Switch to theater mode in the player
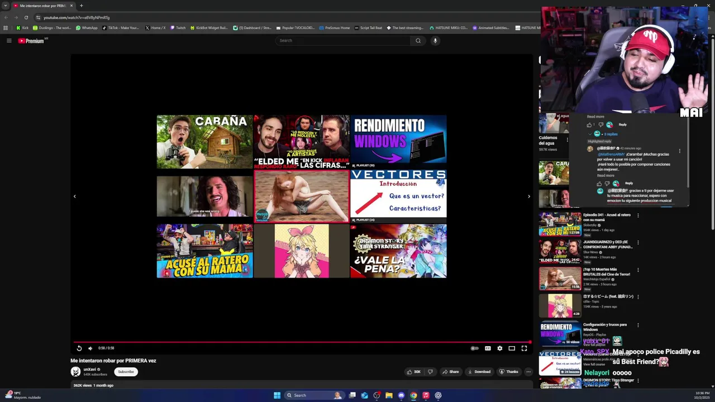 point(512,348)
